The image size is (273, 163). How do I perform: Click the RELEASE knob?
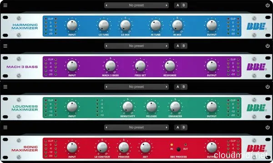click(x=152, y=107)
